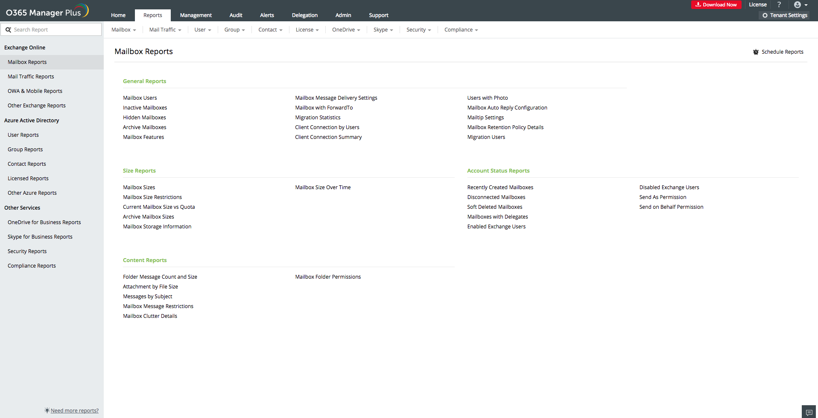Open the Management tab
Image resolution: width=818 pixels, height=418 pixels.
coord(196,15)
